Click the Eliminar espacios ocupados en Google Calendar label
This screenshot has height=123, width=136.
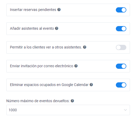pos(49,85)
